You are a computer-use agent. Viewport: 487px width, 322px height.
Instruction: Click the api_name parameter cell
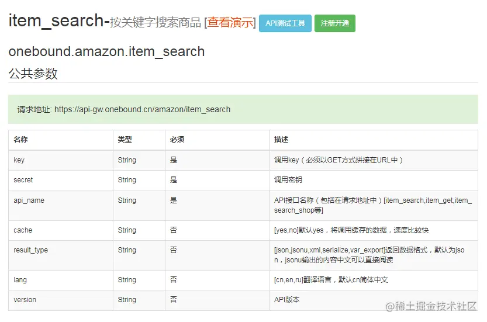coord(29,200)
